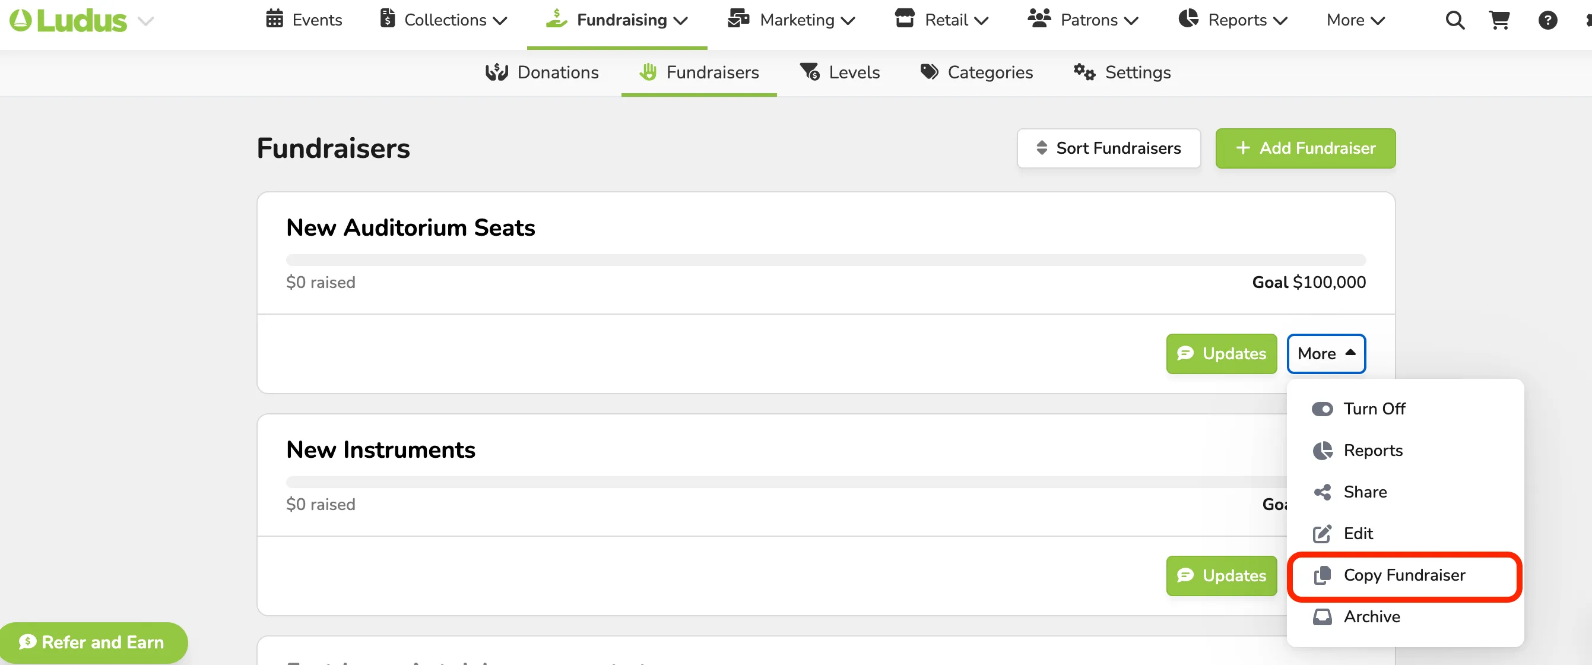Click the Fundraisers page heading
This screenshot has height=665, width=1592.
tap(333, 148)
